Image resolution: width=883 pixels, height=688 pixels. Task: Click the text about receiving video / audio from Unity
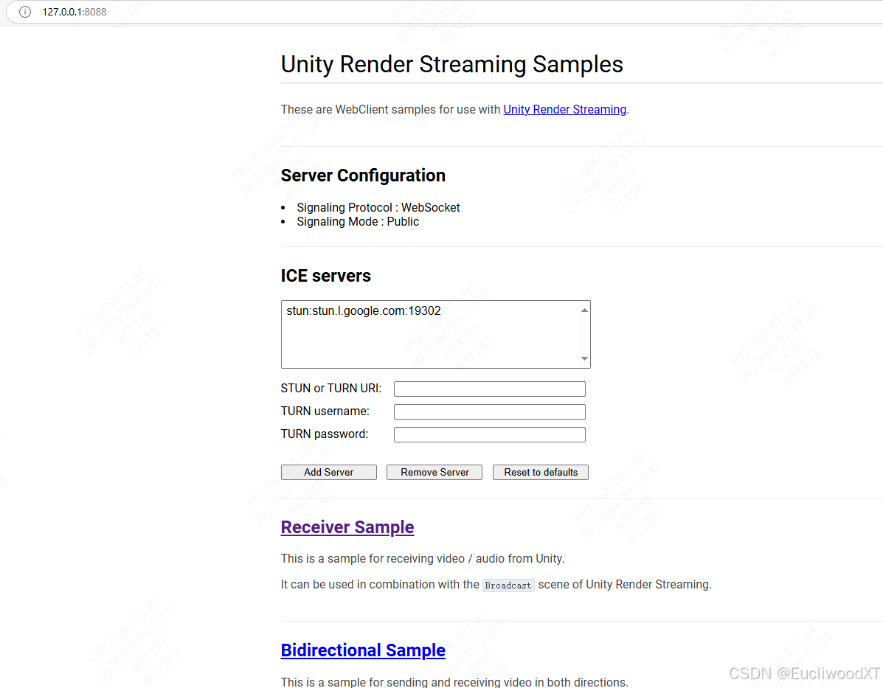pyautogui.click(x=423, y=558)
